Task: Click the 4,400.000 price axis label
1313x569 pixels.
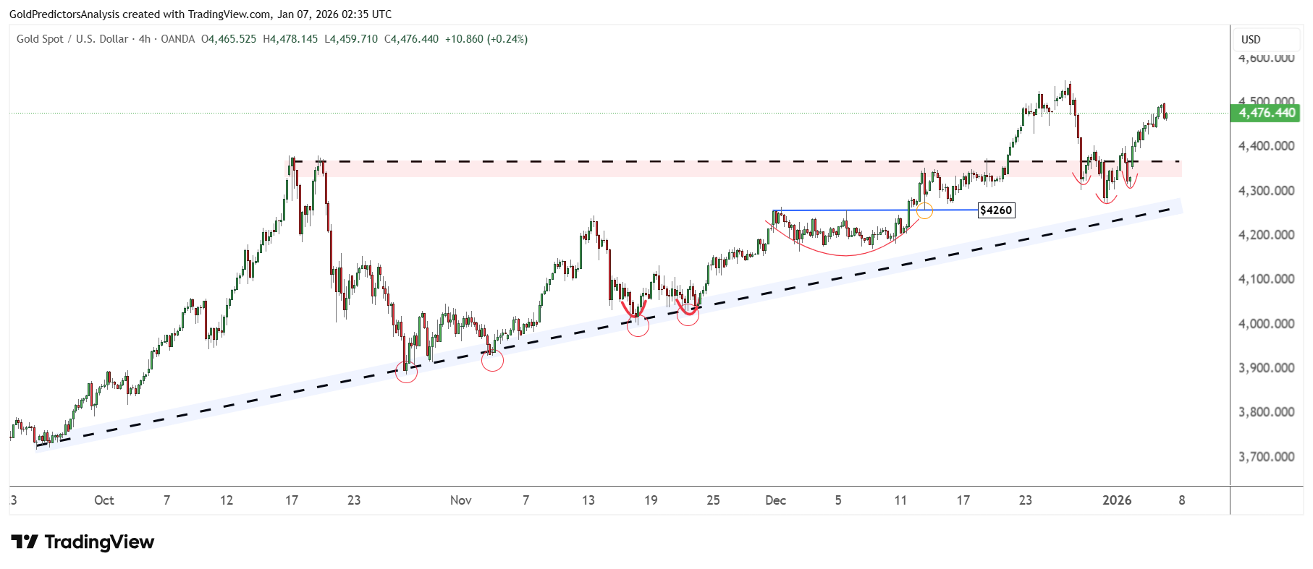Action: click(x=1267, y=146)
